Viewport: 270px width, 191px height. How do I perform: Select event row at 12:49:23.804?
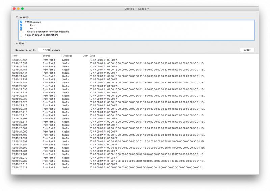pyautogui.click(x=135, y=125)
